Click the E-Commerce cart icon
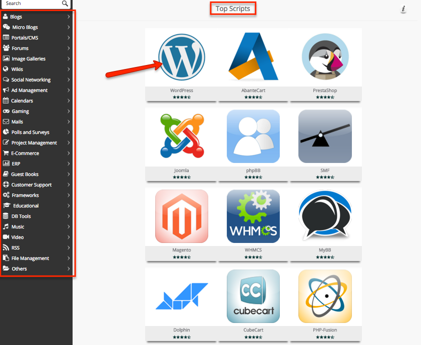The height and width of the screenshot is (345, 421). pyautogui.click(x=6, y=153)
